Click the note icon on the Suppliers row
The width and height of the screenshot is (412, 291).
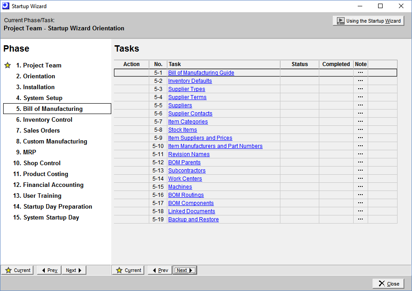tap(360, 105)
